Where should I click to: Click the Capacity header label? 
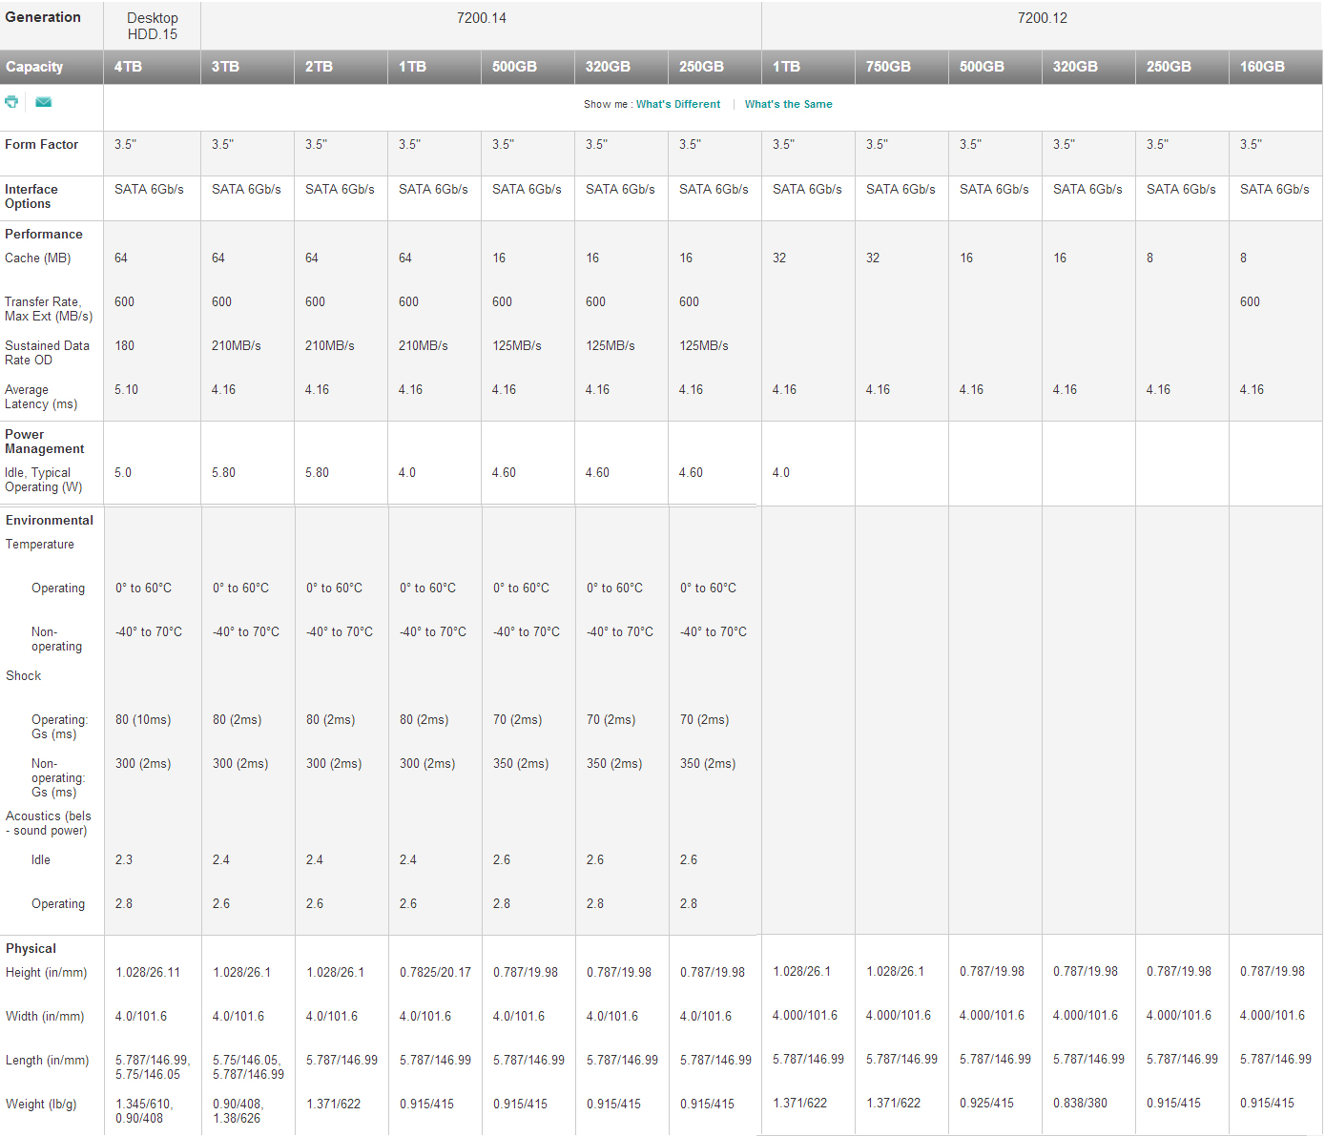click(x=34, y=67)
